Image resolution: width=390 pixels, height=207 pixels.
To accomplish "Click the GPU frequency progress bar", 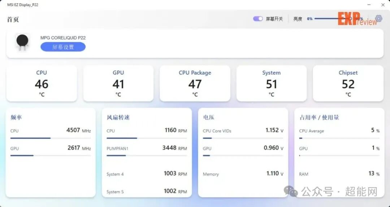I will pos(51,155).
